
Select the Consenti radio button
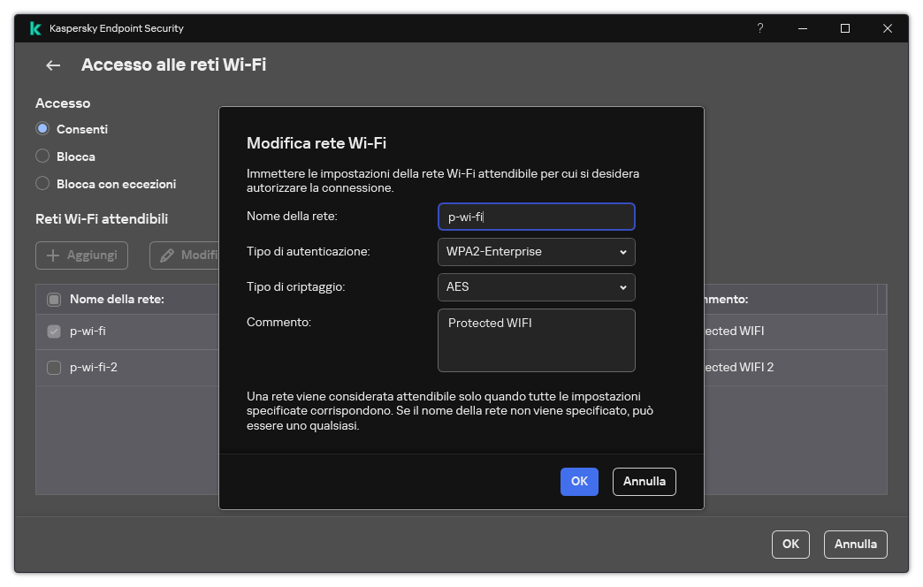click(42, 128)
